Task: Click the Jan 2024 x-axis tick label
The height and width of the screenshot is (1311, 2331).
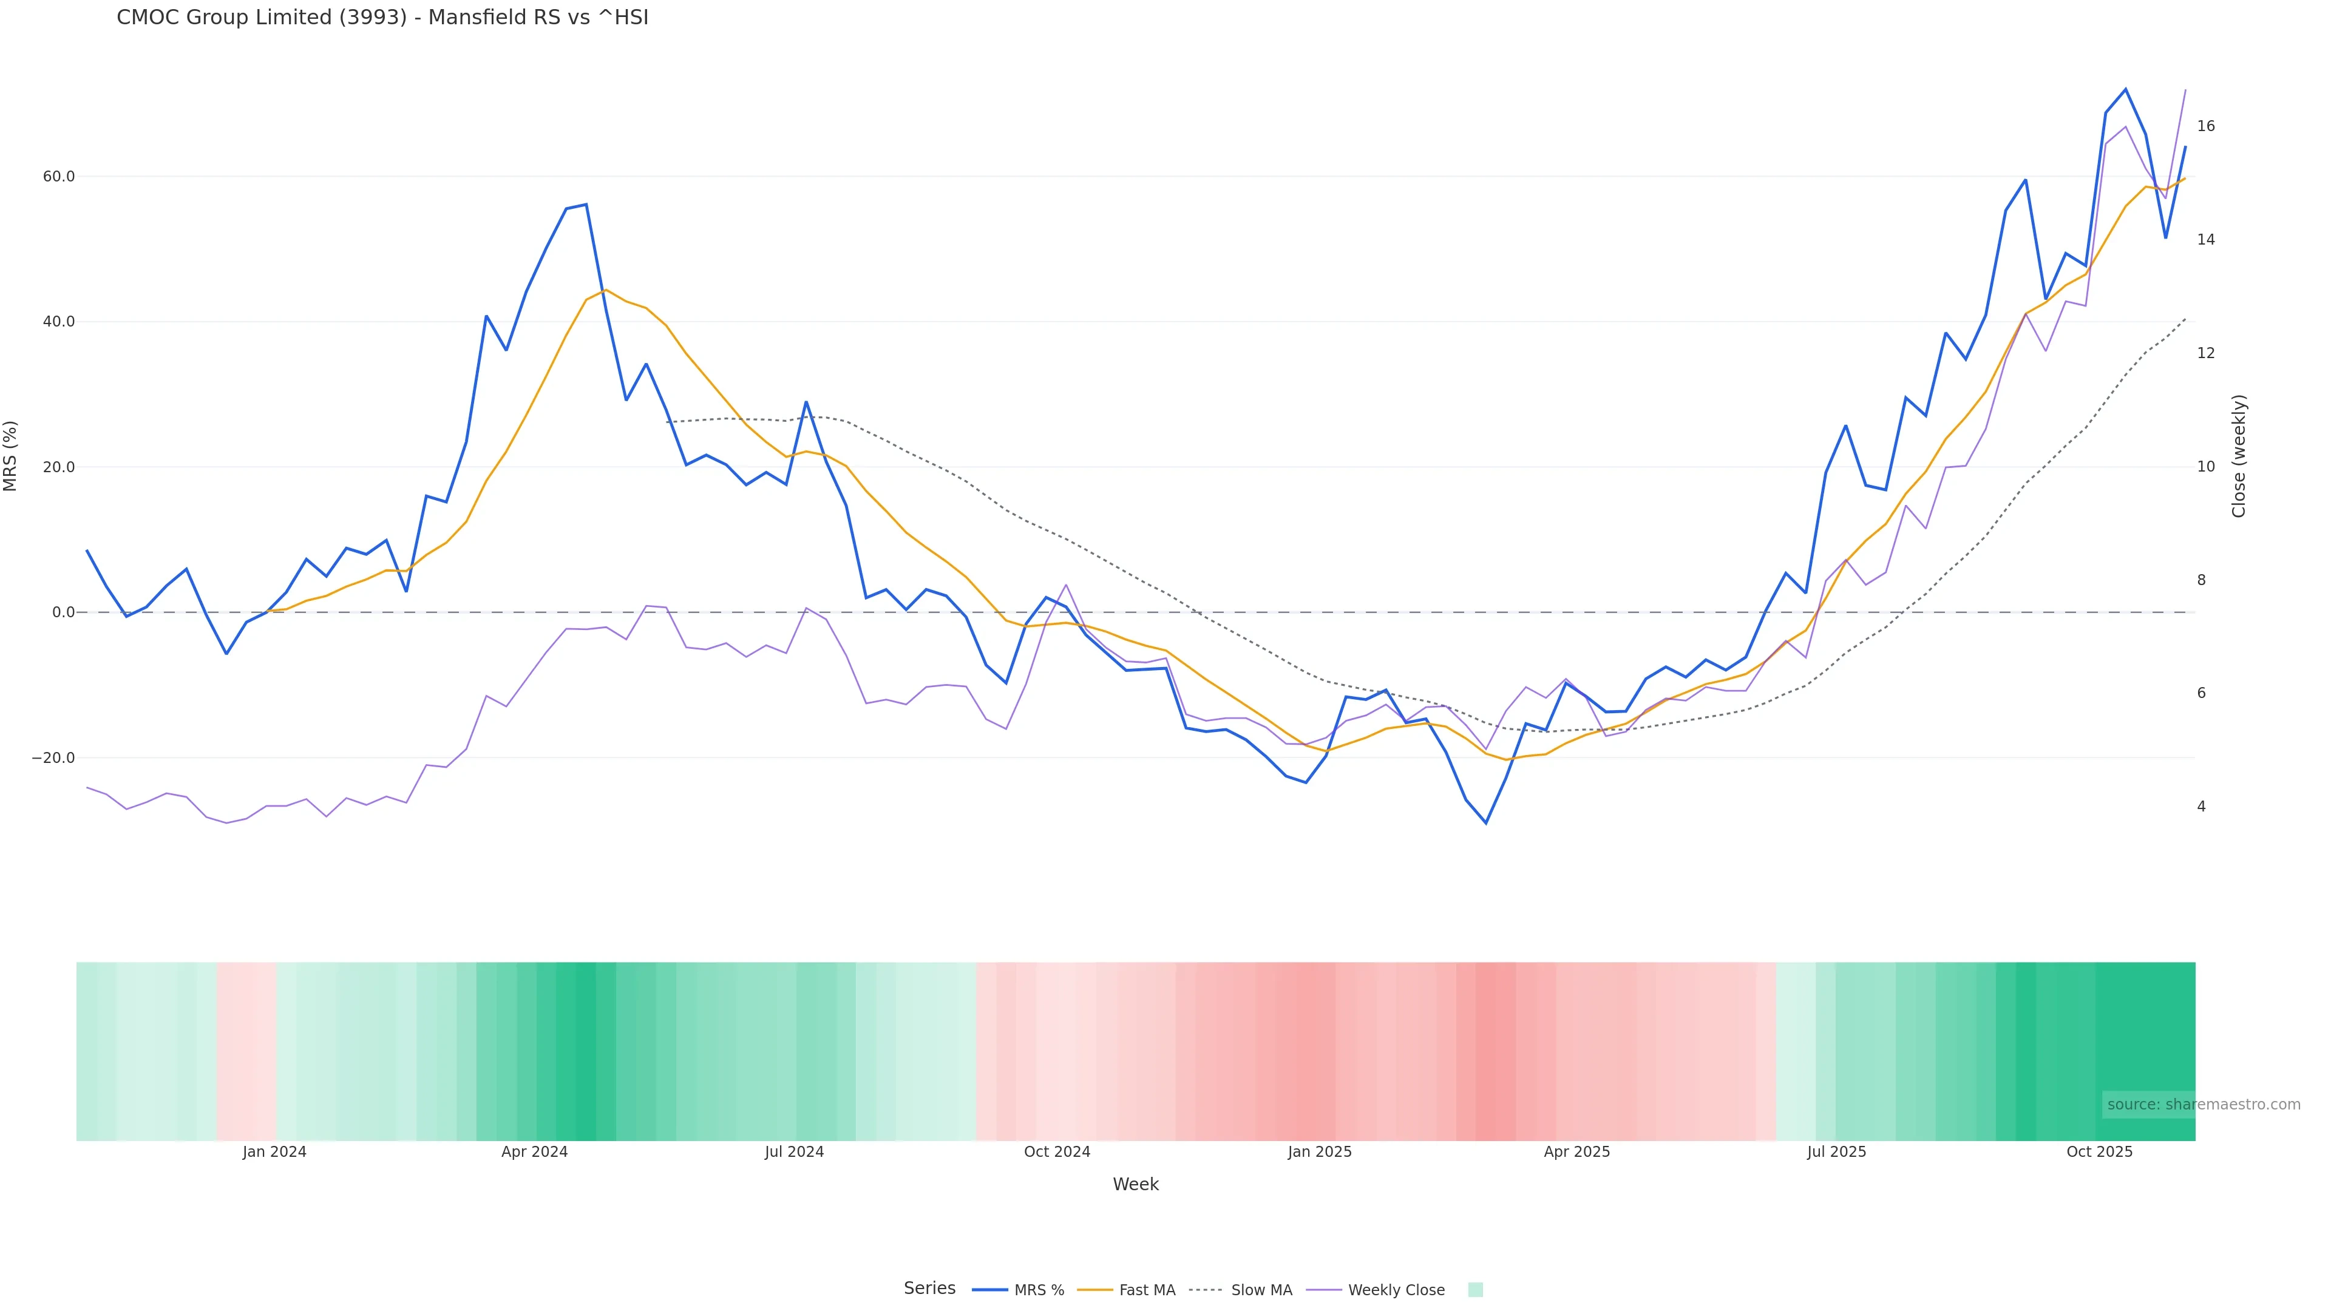Action: coord(274,1152)
